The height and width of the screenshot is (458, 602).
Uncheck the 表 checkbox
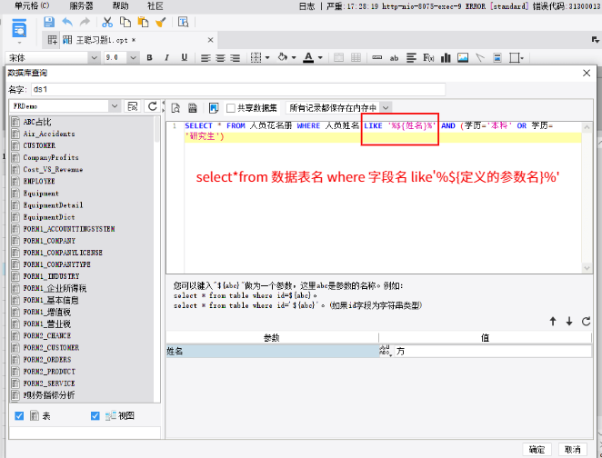pos(19,416)
